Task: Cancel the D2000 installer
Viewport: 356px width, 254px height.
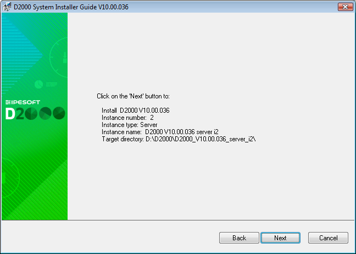Action: [328, 238]
